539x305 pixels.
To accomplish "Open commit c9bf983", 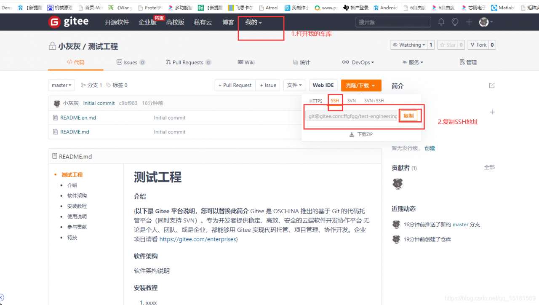I will (x=128, y=103).
